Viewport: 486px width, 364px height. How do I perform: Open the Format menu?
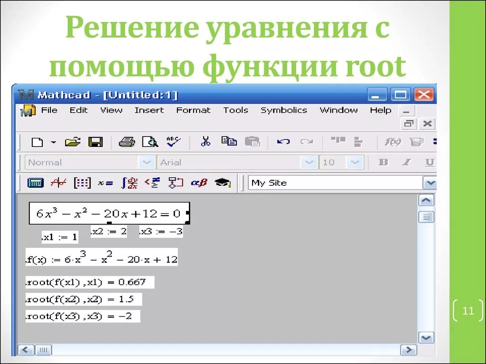[194, 110]
